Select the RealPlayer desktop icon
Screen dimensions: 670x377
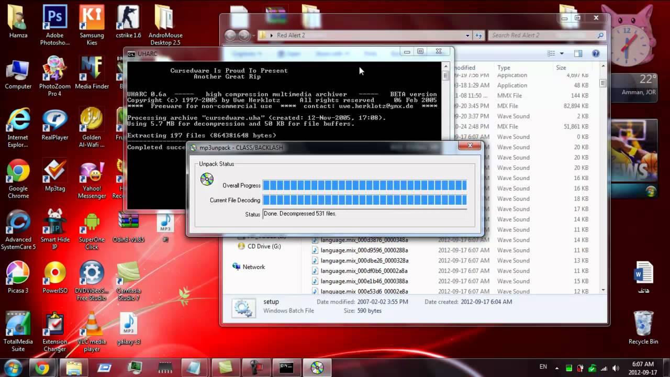point(55,125)
